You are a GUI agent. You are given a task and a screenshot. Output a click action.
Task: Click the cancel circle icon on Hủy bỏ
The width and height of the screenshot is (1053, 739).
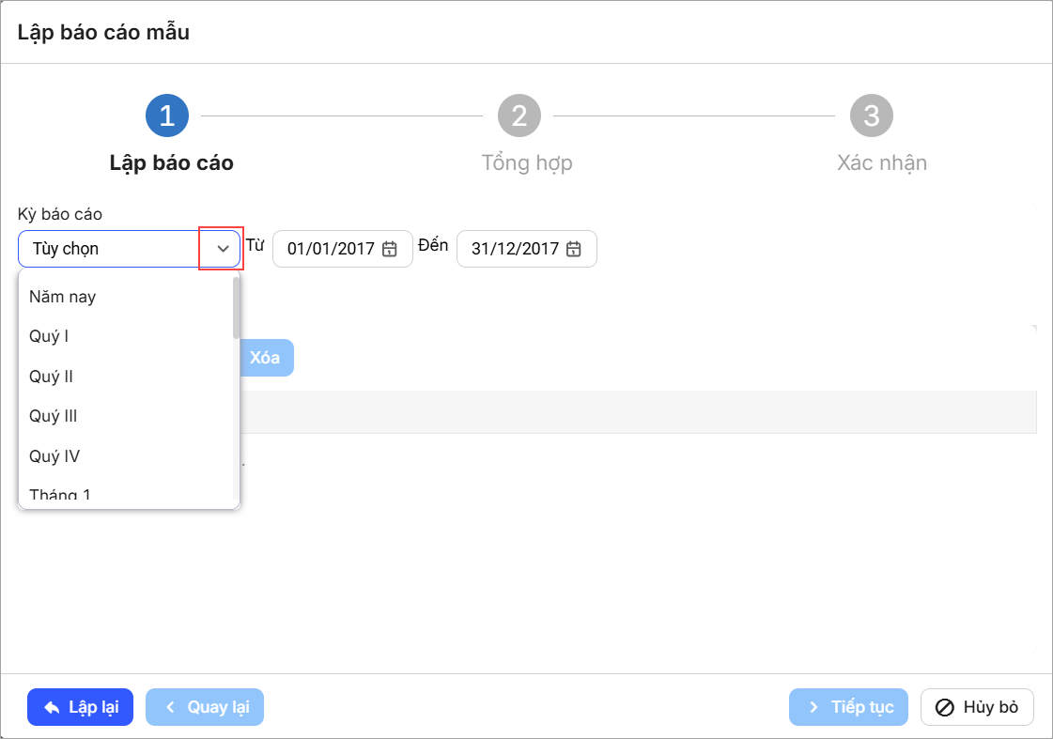click(x=945, y=707)
